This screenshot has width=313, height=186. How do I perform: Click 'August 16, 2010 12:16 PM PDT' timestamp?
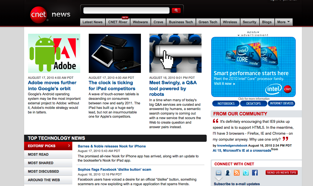(100, 174)
